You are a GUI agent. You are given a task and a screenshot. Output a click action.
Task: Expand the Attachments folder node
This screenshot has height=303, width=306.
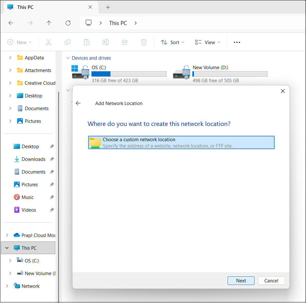tap(10, 70)
